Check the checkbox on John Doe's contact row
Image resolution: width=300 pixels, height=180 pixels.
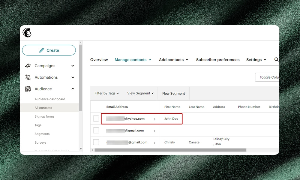click(96, 118)
